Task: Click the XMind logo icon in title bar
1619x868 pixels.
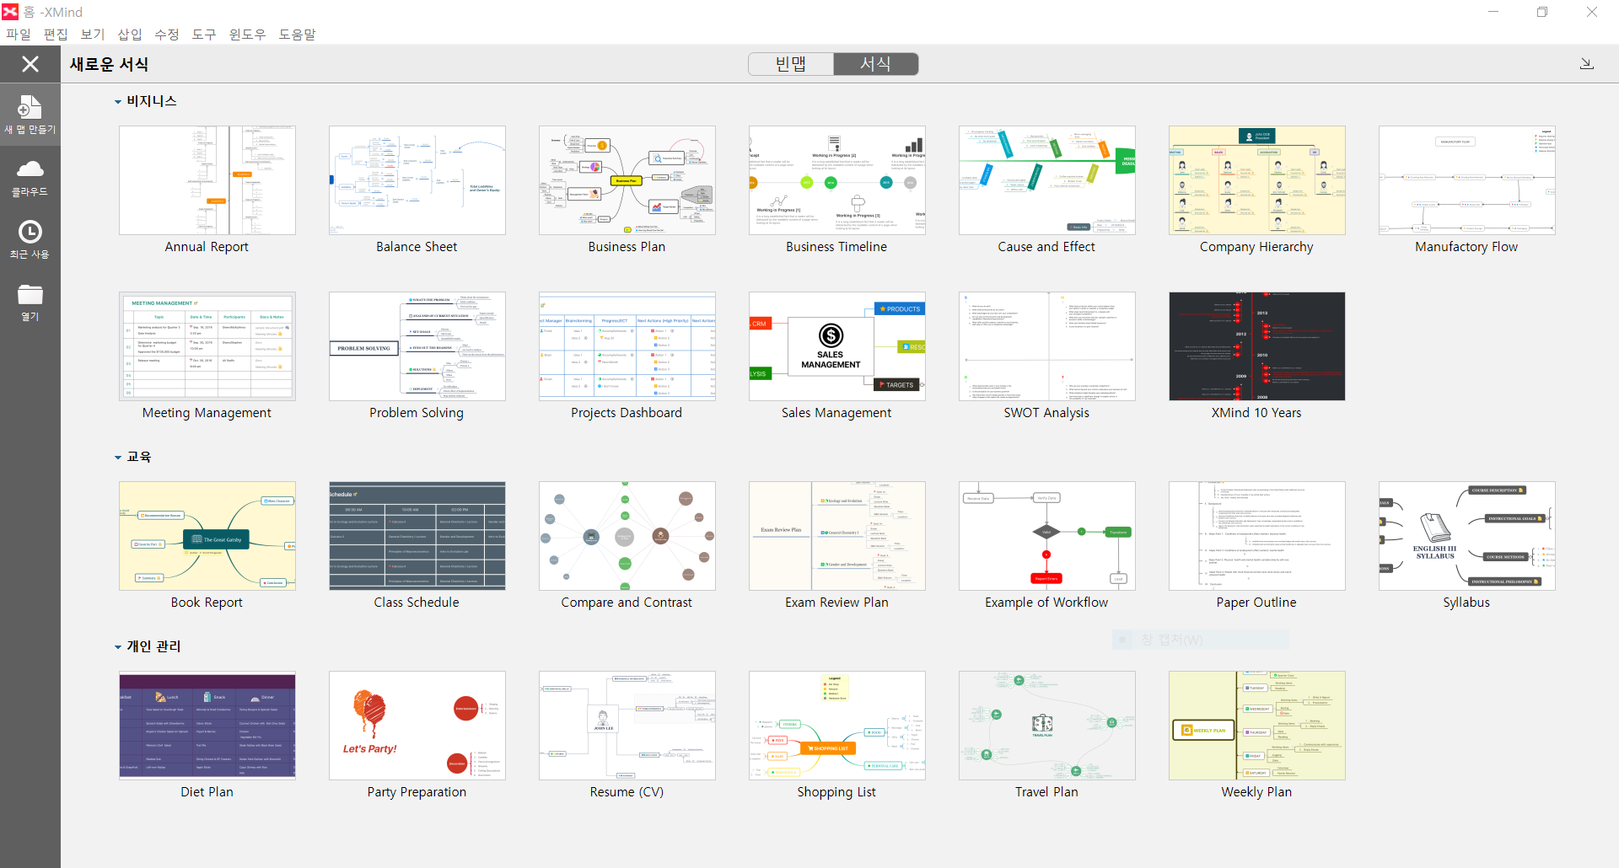Action: 10,12
